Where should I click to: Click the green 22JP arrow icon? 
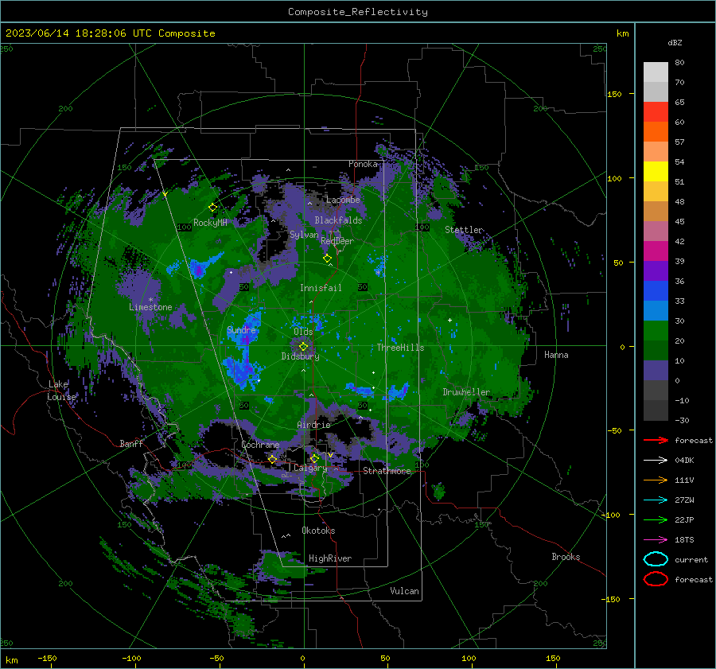(656, 519)
